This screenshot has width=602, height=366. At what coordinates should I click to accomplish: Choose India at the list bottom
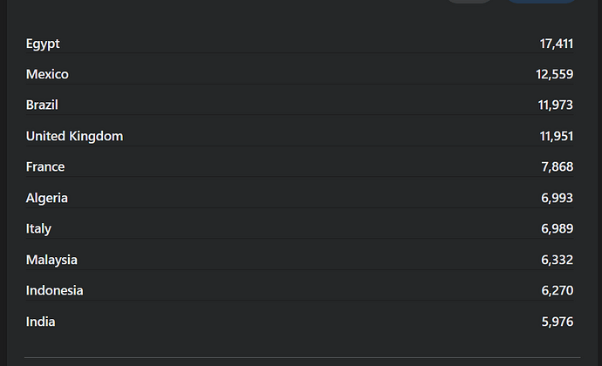point(299,322)
